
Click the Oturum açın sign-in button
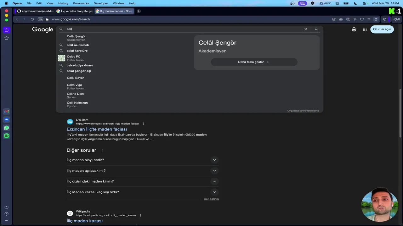click(382, 29)
